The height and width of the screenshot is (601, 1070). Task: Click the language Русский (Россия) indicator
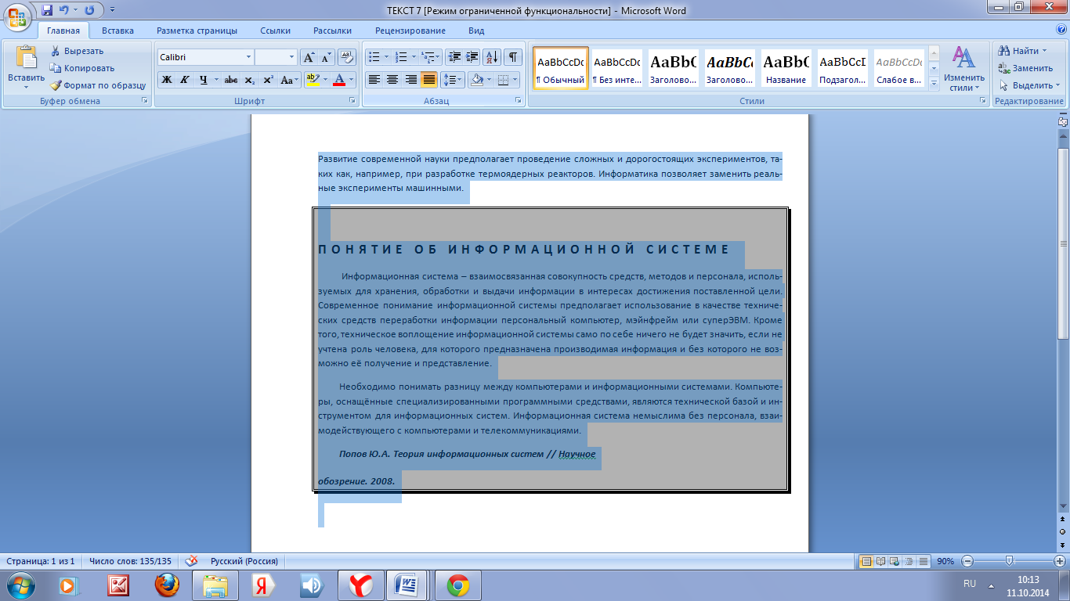(x=244, y=561)
